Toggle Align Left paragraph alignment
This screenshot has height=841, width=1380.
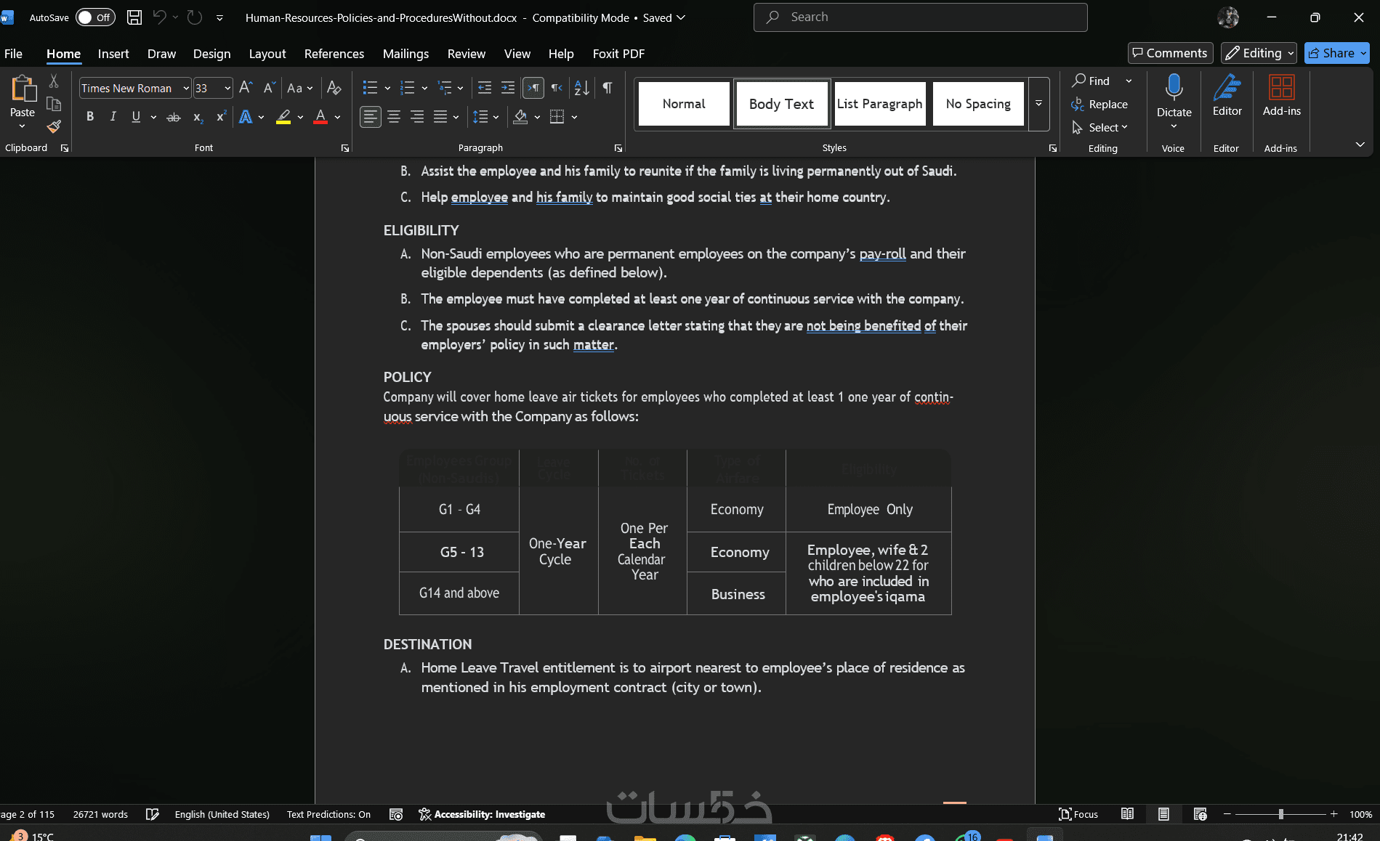point(371,117)
